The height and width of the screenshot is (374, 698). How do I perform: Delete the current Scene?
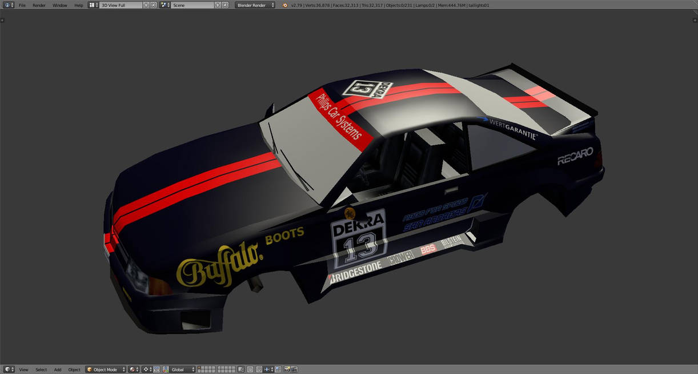coord(225,5)
